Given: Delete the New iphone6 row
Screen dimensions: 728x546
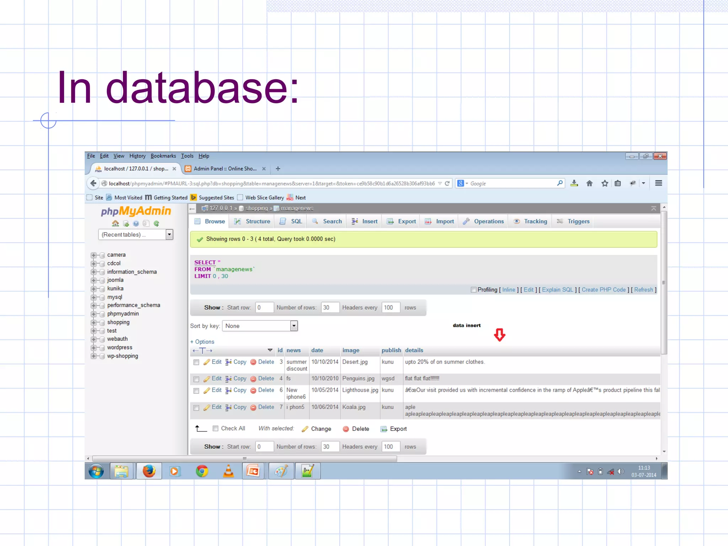Looking at the screenshot, I should [262, 390].
